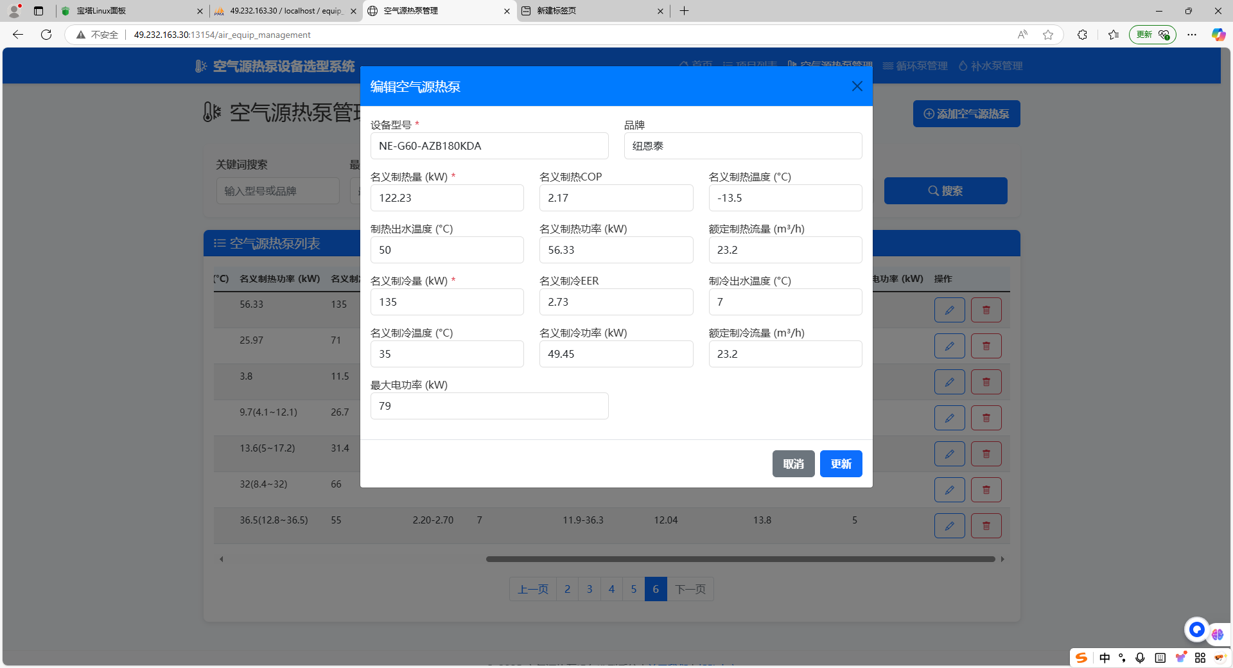Viewport: 1233px width, 668px height.
Task: Edit the 9.7(4.1~12.1) row
Action: (949, 418)
